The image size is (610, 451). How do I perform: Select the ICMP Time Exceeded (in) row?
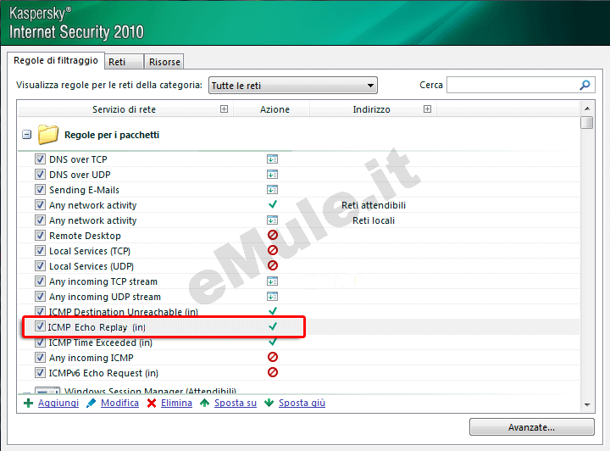(x=298, y=342)
